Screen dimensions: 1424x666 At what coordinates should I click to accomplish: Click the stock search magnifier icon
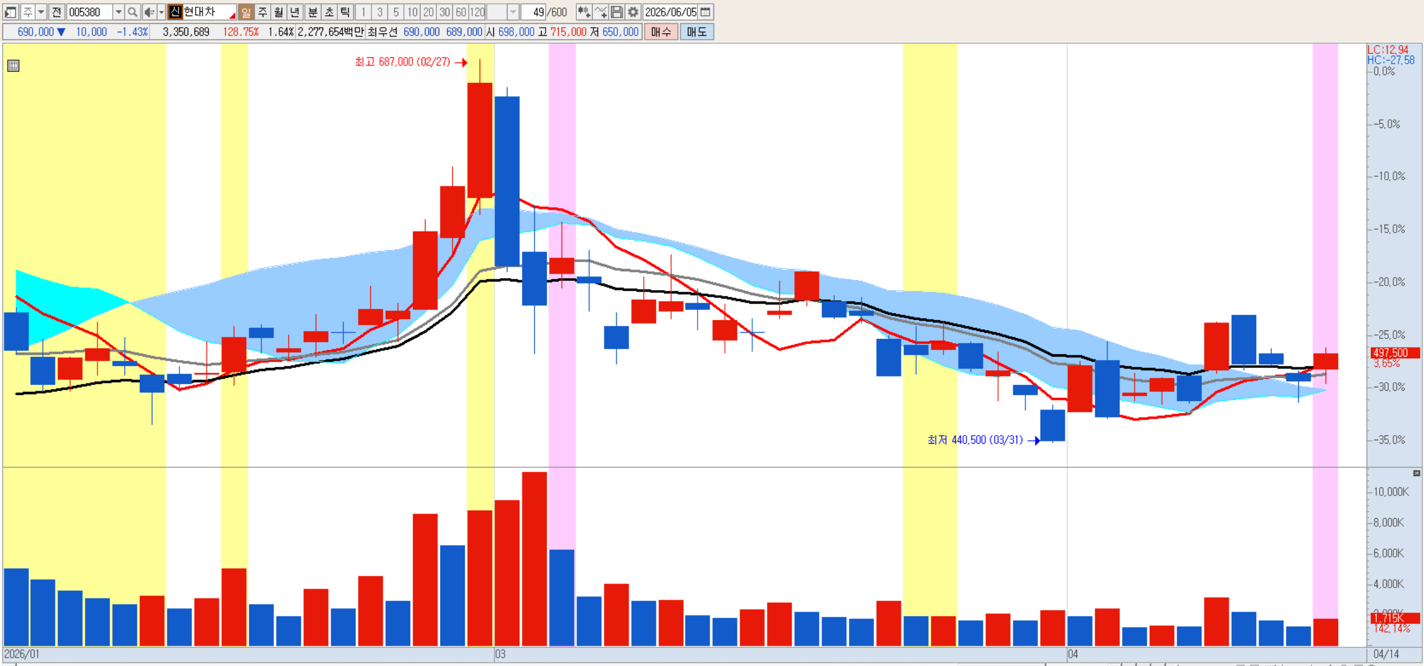[133, 12]
